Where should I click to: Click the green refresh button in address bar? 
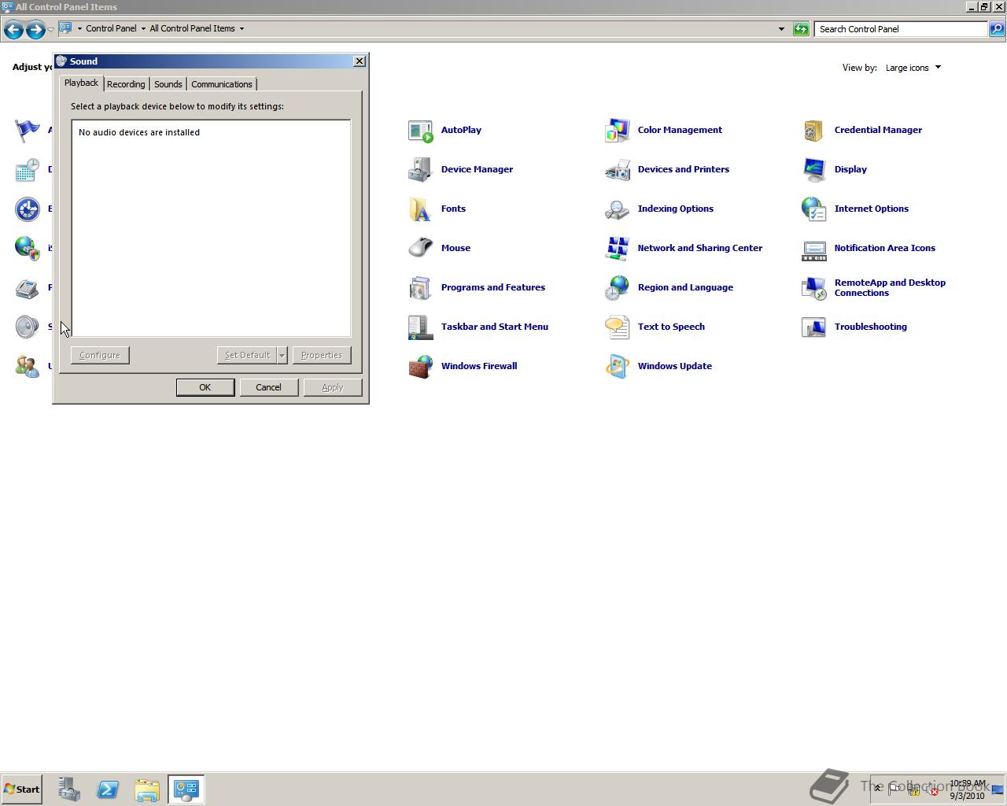[801, 29]
